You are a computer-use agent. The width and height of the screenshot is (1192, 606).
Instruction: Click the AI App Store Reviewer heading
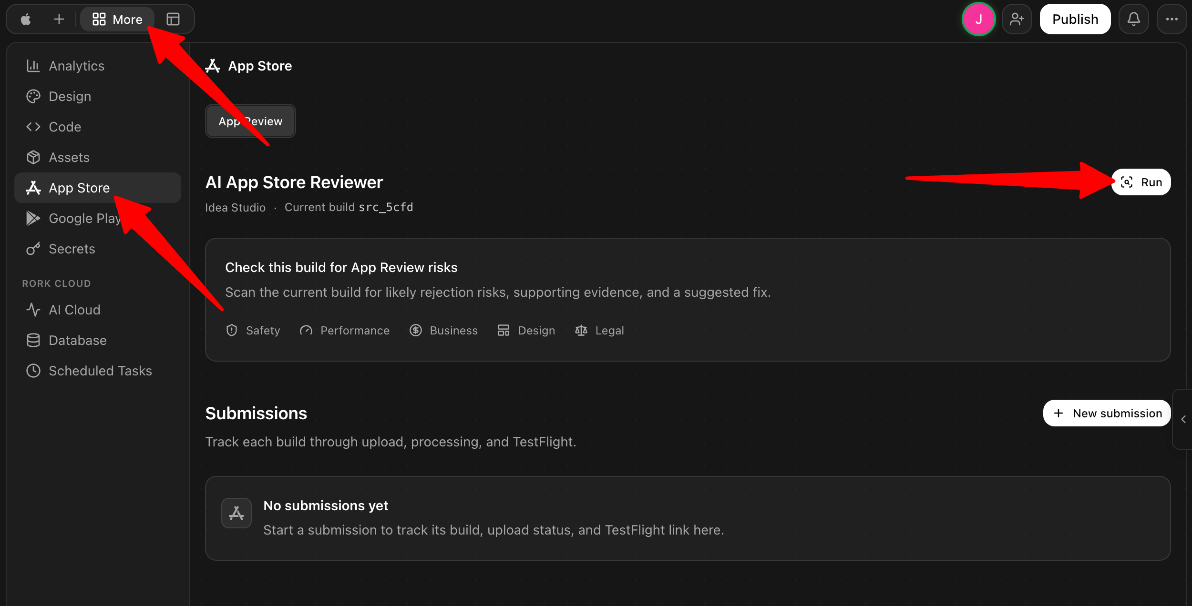(x=294, y=182)
